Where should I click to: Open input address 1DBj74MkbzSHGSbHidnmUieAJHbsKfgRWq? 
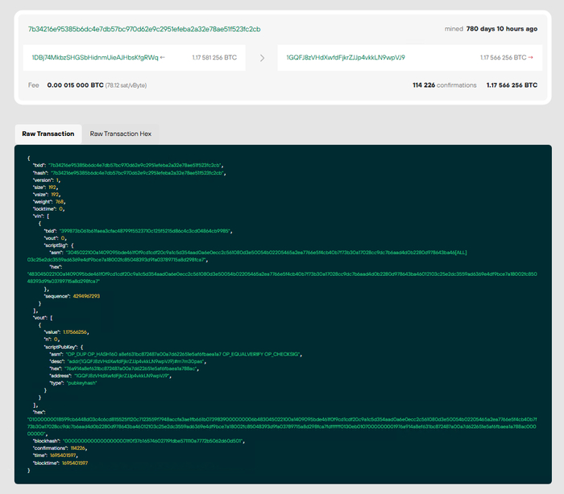(94, 58)
